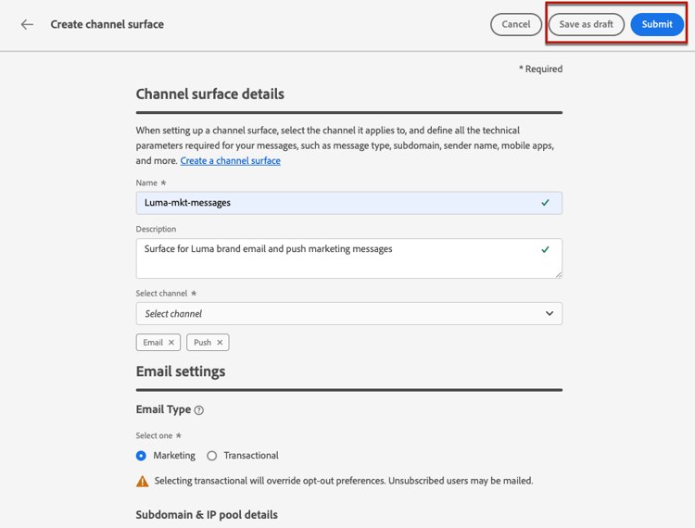Remove the Email channel tag

click(x=171, y=343)
